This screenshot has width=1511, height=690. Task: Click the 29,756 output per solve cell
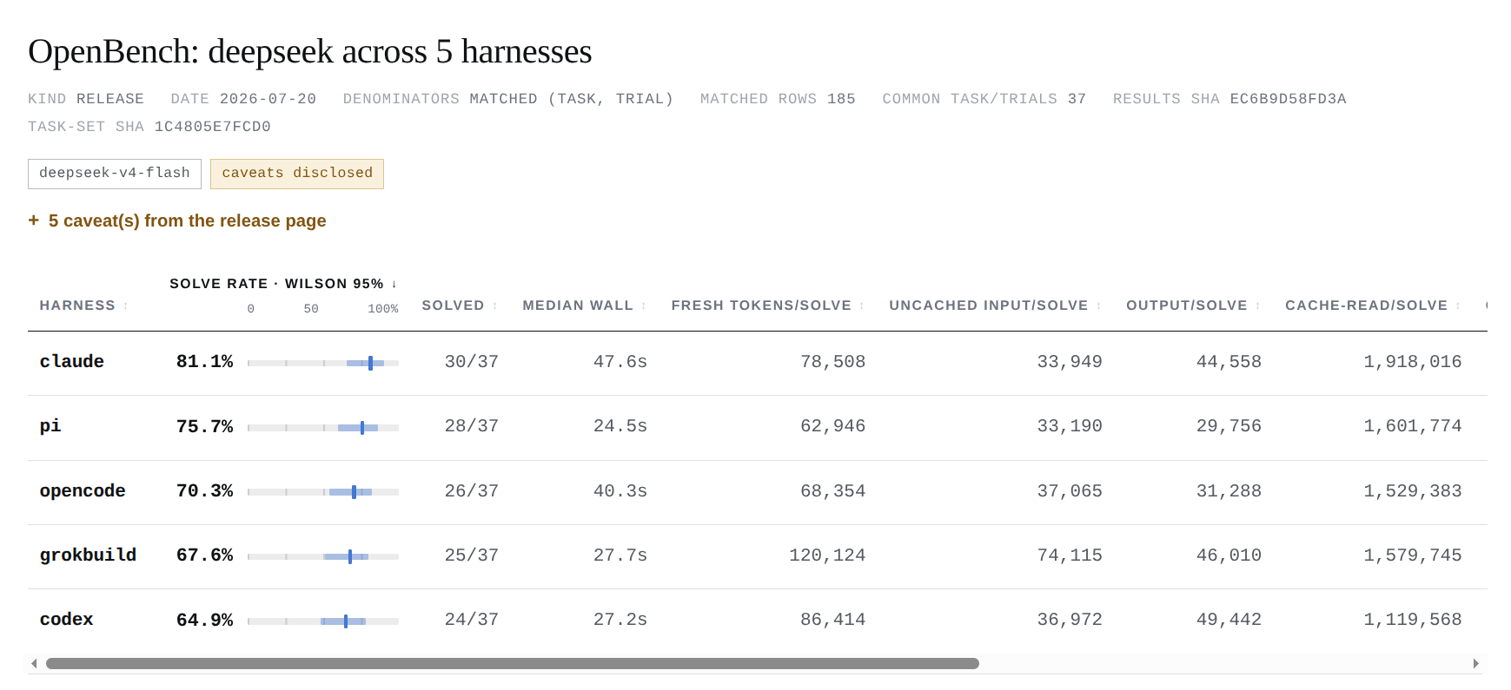click(x=1229, y=426)
